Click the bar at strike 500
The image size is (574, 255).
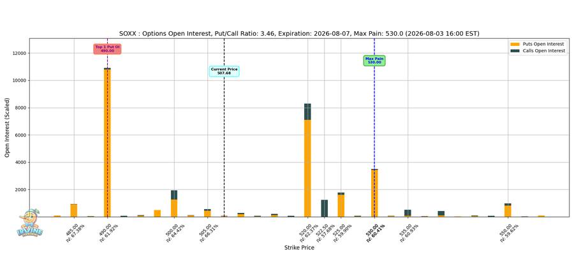click(x=174, y=204)
